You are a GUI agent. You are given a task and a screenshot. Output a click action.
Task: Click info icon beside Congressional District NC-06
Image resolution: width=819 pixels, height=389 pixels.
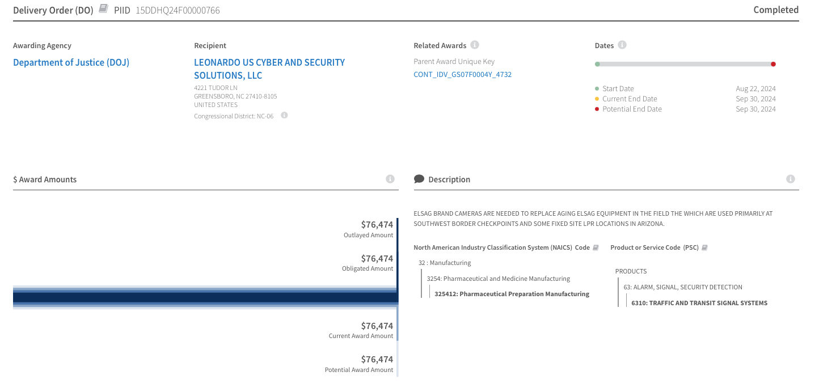coord(284,116)
